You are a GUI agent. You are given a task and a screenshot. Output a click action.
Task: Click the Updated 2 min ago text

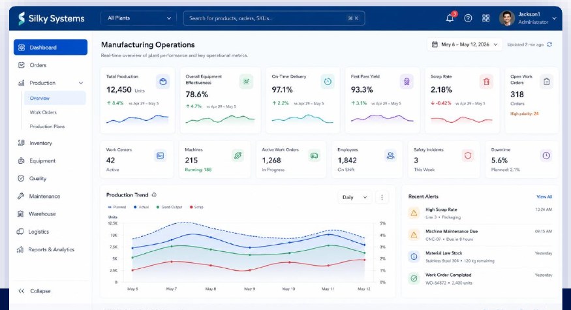525,44
